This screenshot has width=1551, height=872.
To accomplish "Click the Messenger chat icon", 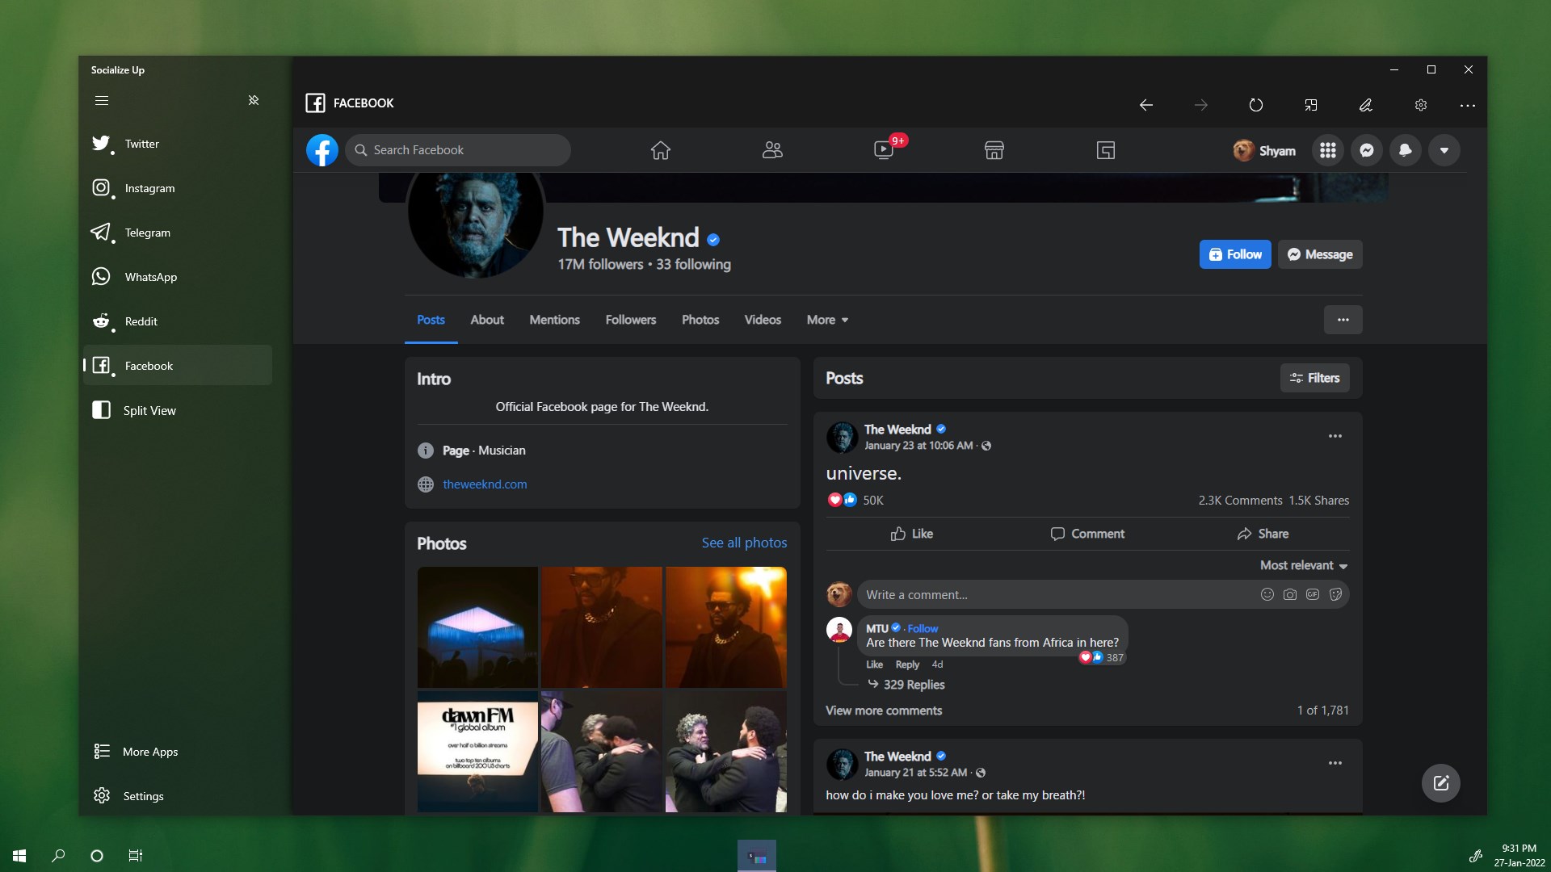I will (1368, 150).
